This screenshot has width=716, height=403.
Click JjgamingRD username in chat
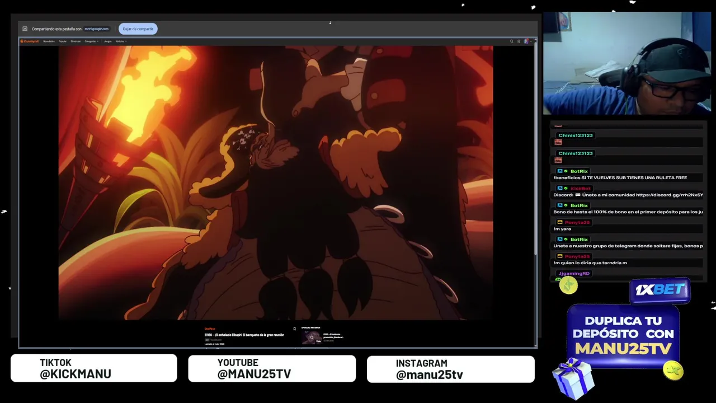point(574,273)
